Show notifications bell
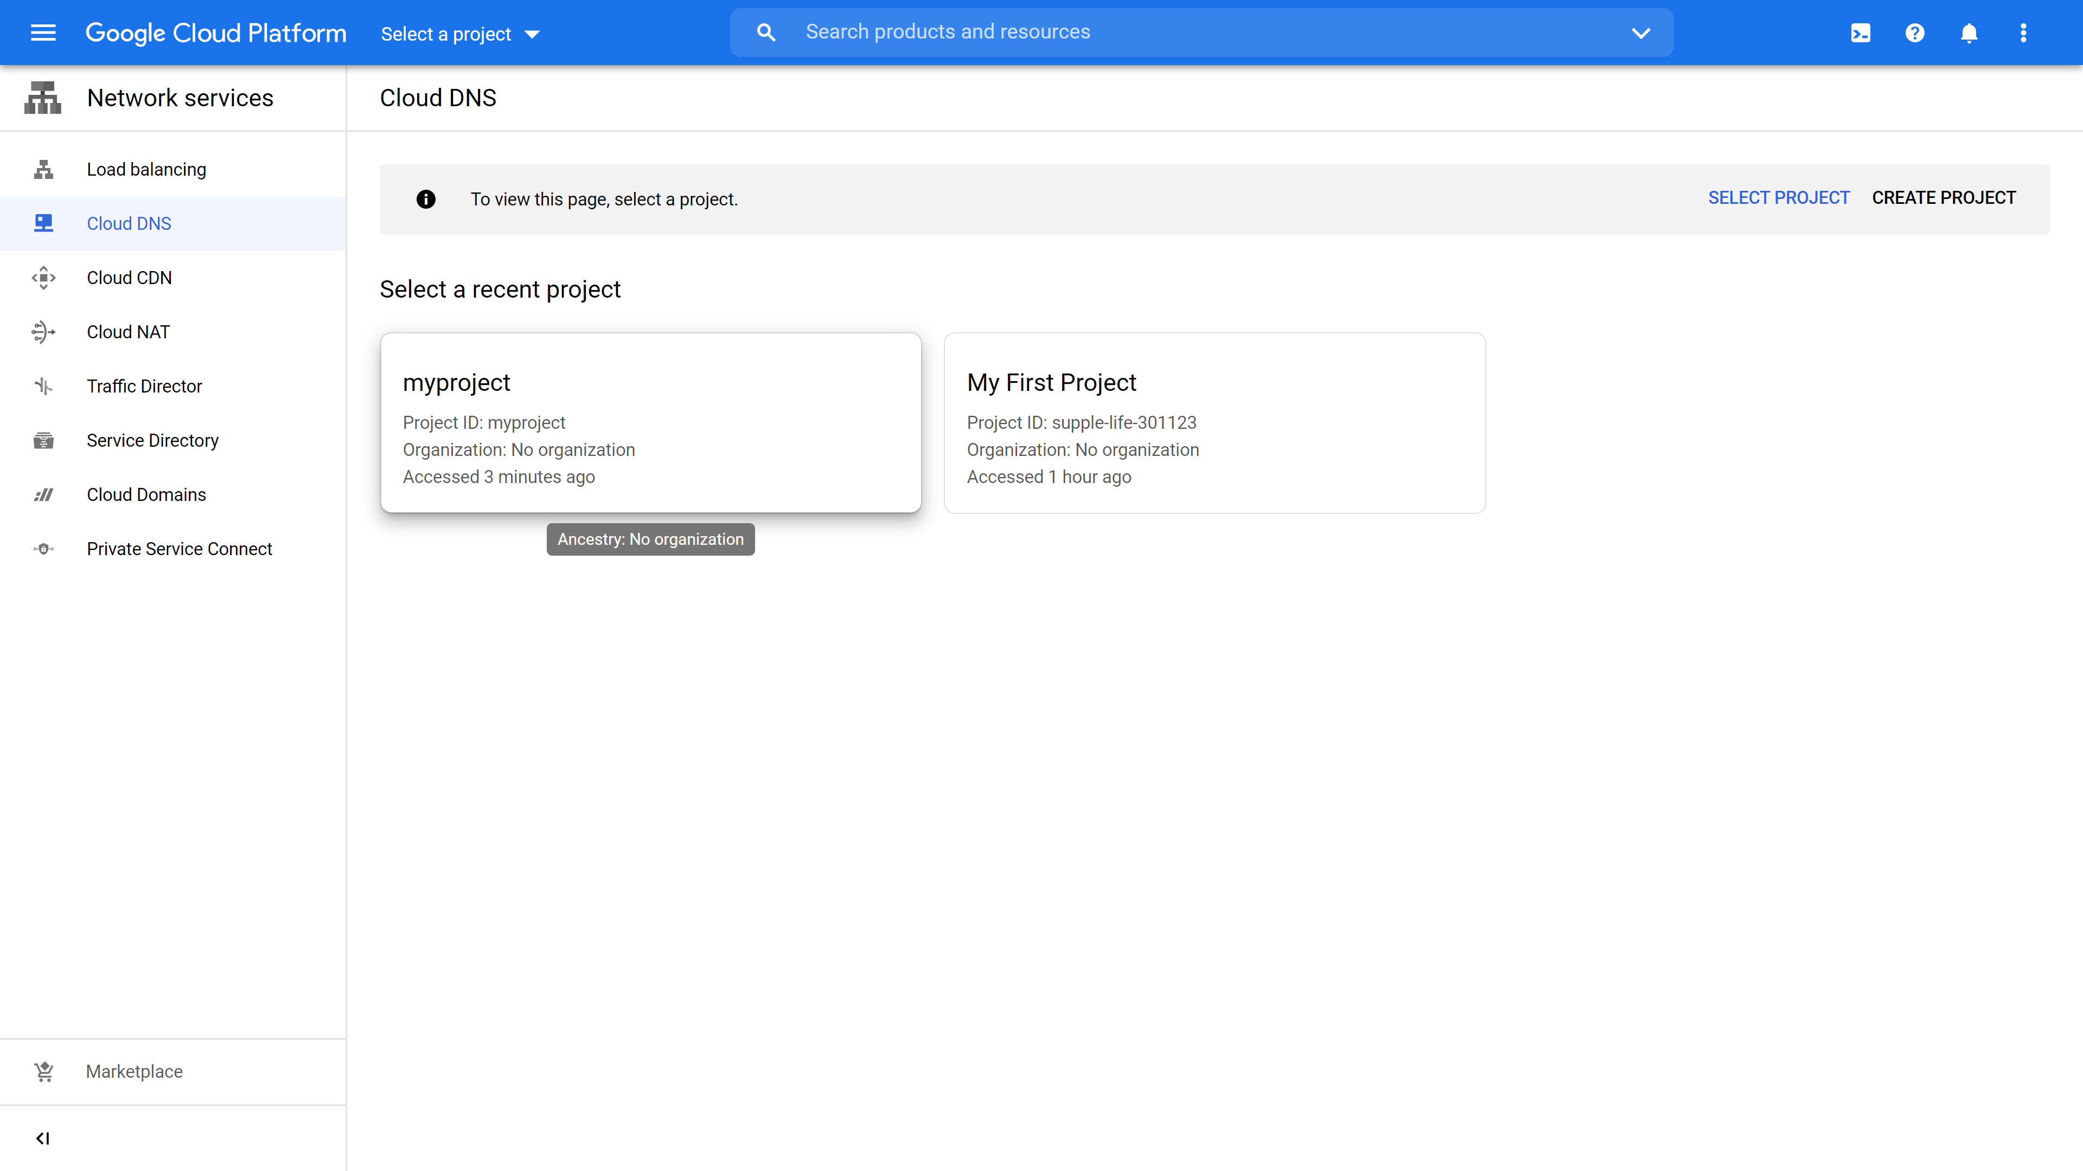The height and width of the screenshot is (1171, 2083). click(x=1968, y=33)
